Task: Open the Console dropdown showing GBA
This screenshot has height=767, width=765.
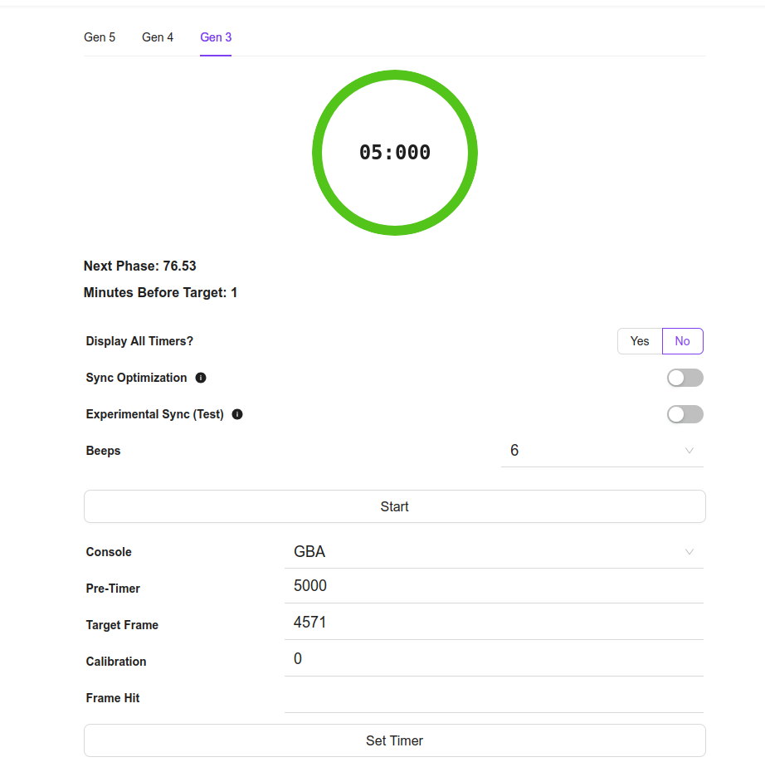Action: point(494,552)
